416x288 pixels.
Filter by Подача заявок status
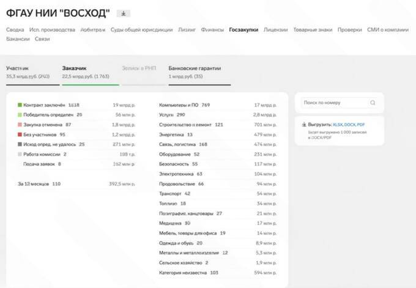(x=76, y=164)
